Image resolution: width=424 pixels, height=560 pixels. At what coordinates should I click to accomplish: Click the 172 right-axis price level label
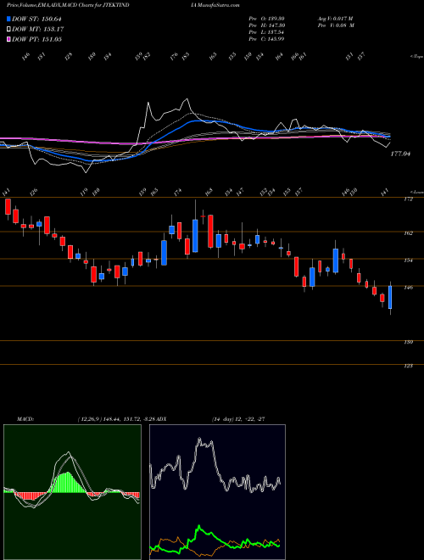[x=409, y=199]
